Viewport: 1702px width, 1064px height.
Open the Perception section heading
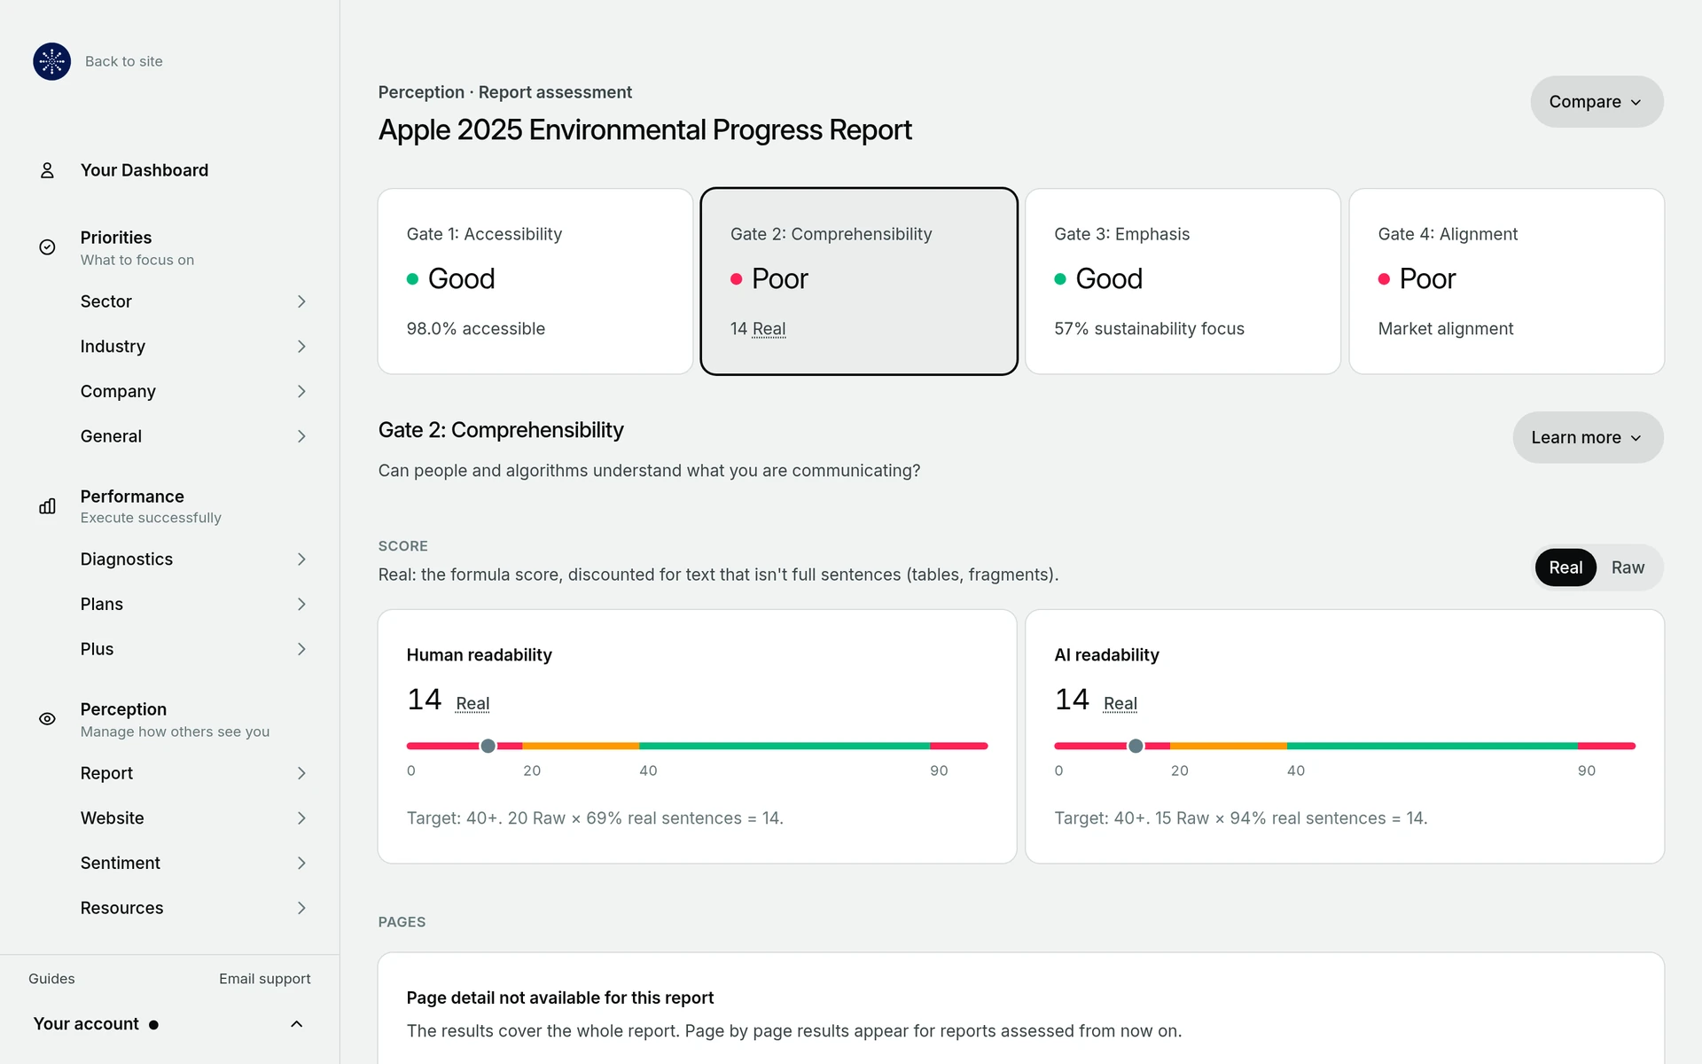click(123, 709)
